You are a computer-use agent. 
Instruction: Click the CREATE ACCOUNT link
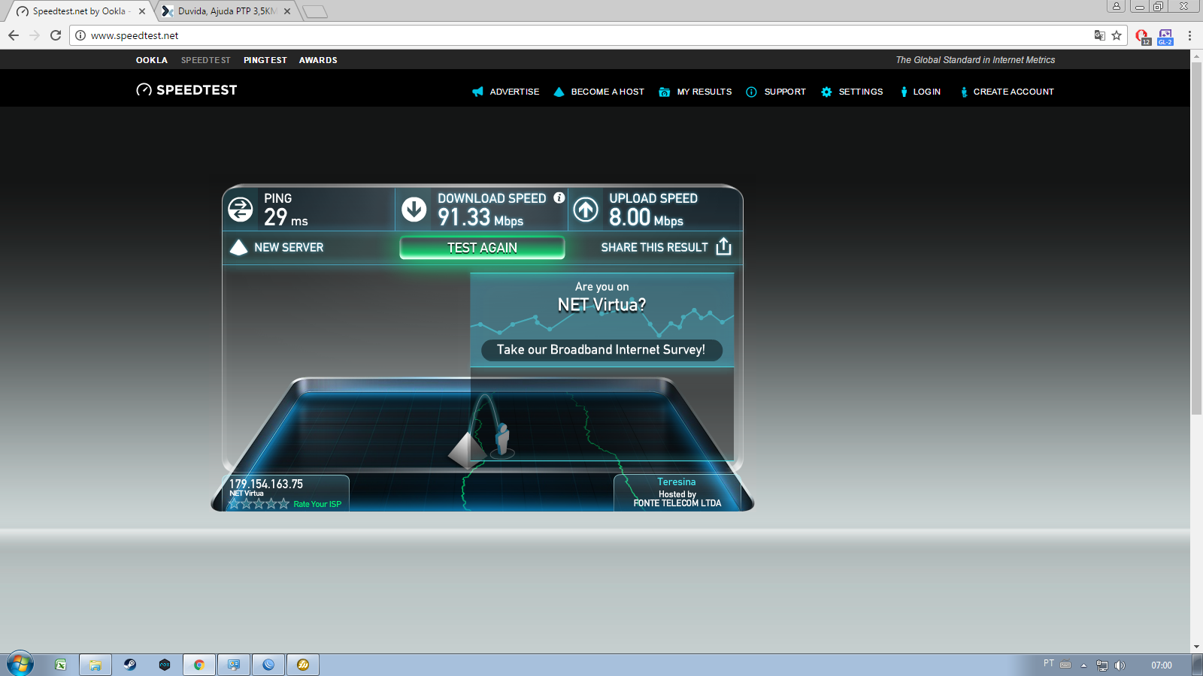tap(1014, 92)
